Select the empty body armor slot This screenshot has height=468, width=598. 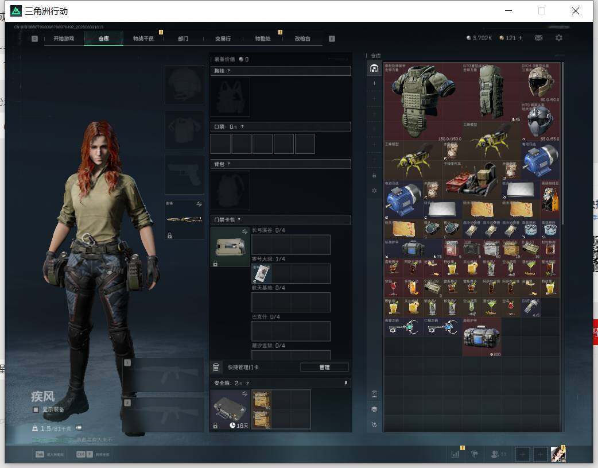click(x=184, y=130)
